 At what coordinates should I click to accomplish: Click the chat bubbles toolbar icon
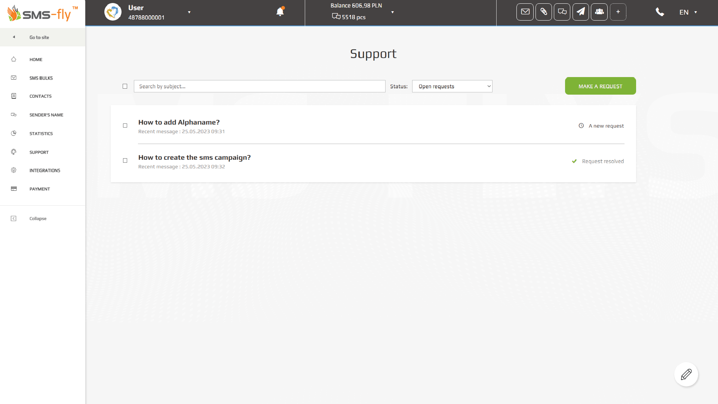(x=562, y=12)
